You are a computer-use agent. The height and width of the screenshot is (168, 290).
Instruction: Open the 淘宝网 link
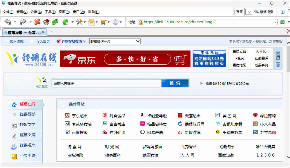(75, 147)
